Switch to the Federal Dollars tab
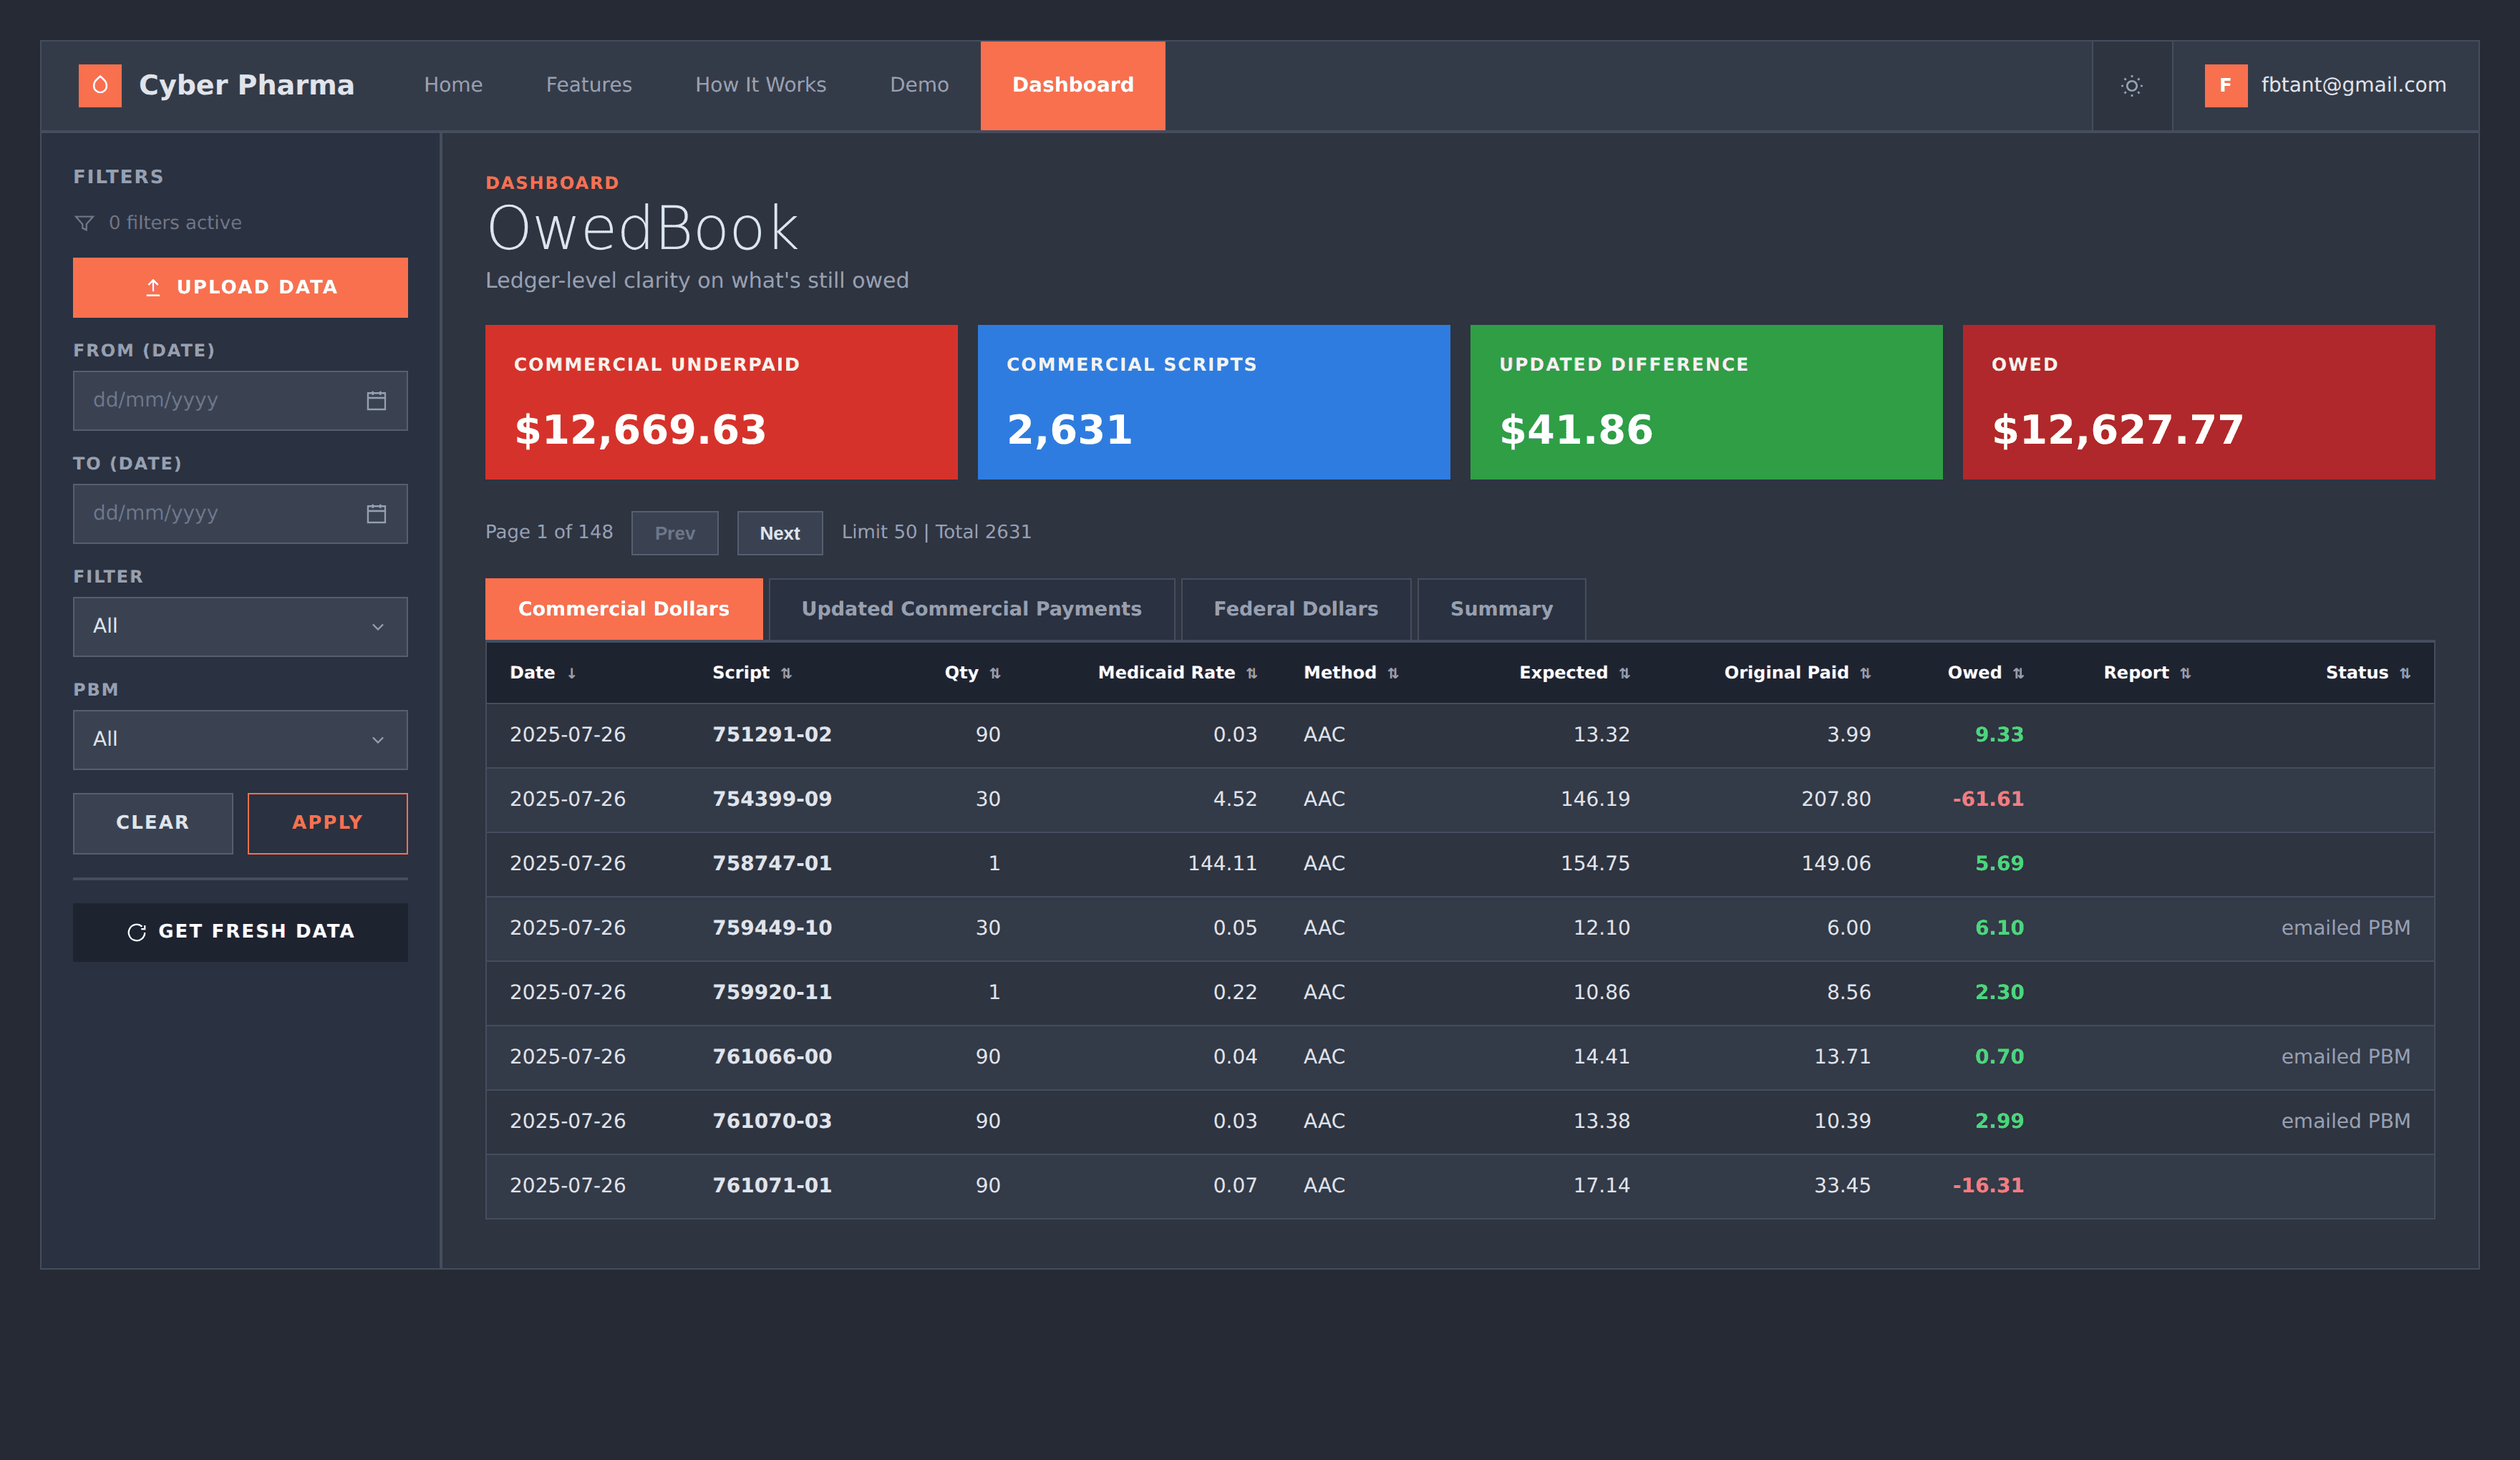This screenshot has width=2520, height=1460. click(1296, 609)
